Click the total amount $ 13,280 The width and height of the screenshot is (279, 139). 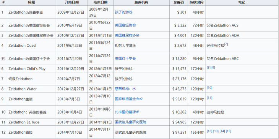click(x=179, y=58)
